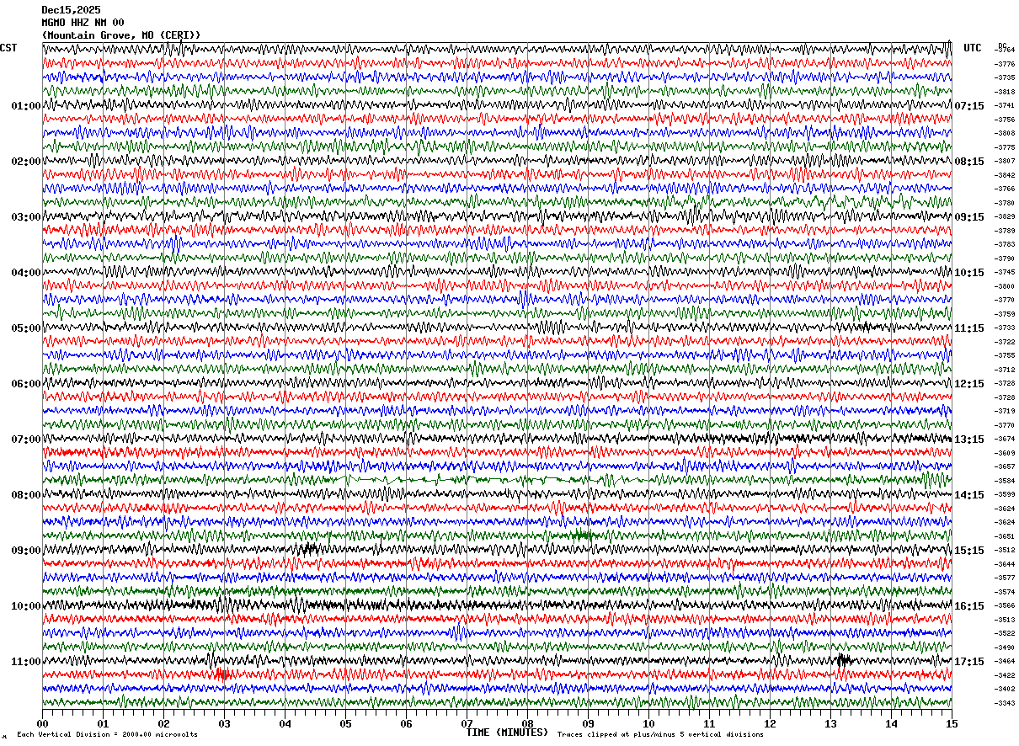The height and width of the screenshot is (746, 1019).
Task: Click minute 03 on the time axis
Action: pyautogui.click(x=224, y=723)
